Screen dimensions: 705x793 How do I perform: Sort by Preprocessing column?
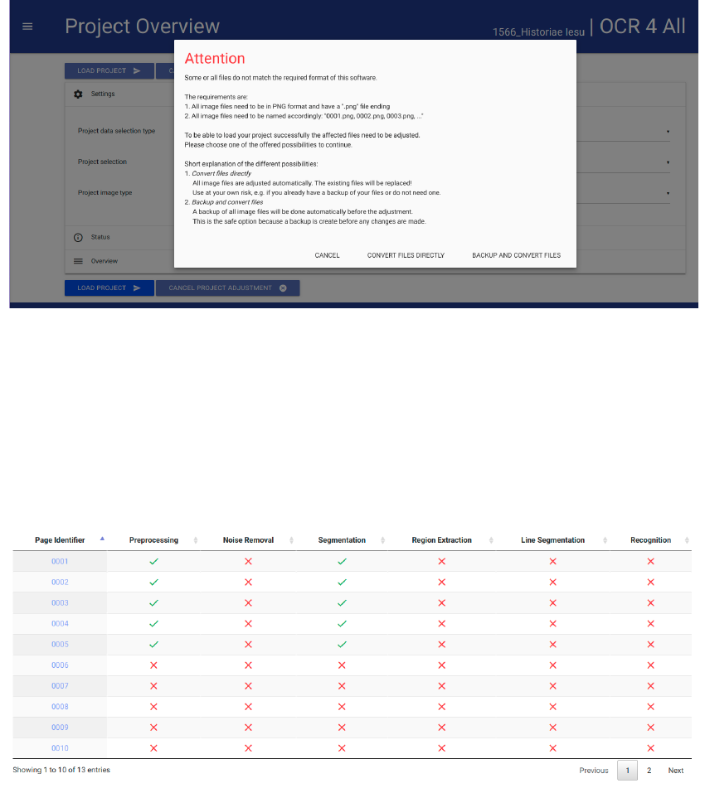coord(153,540)
